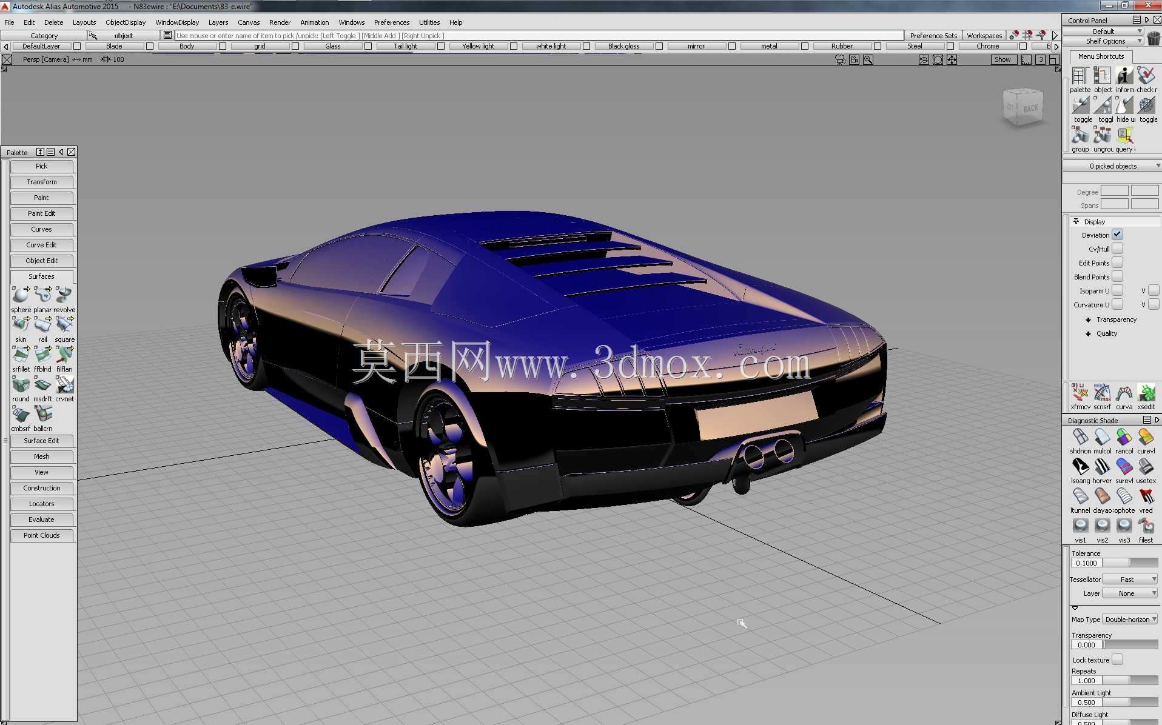Apply the shdnon no-shade diagnostic

(1080, 436)
